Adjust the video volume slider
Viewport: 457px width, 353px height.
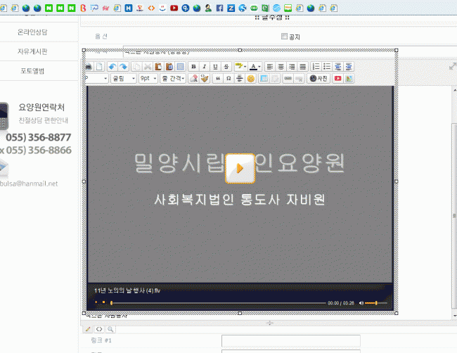[x=376, y=303]
